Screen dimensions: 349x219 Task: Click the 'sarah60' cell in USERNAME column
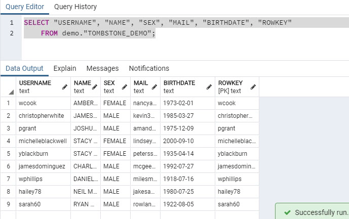click(x=44, y=204)
